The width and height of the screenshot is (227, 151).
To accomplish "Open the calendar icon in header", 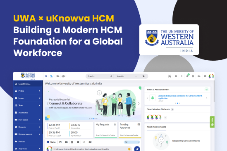I will click(x=193, y=76).
